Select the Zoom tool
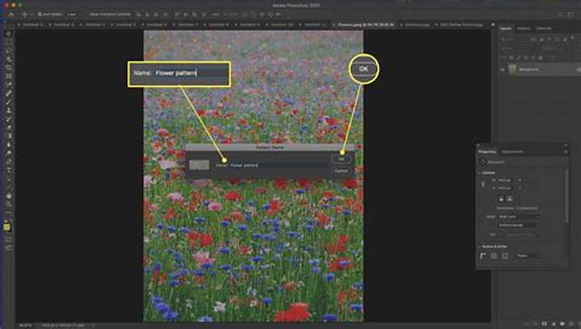This screenshot has width=581, height=329. [x=9, y=204]
